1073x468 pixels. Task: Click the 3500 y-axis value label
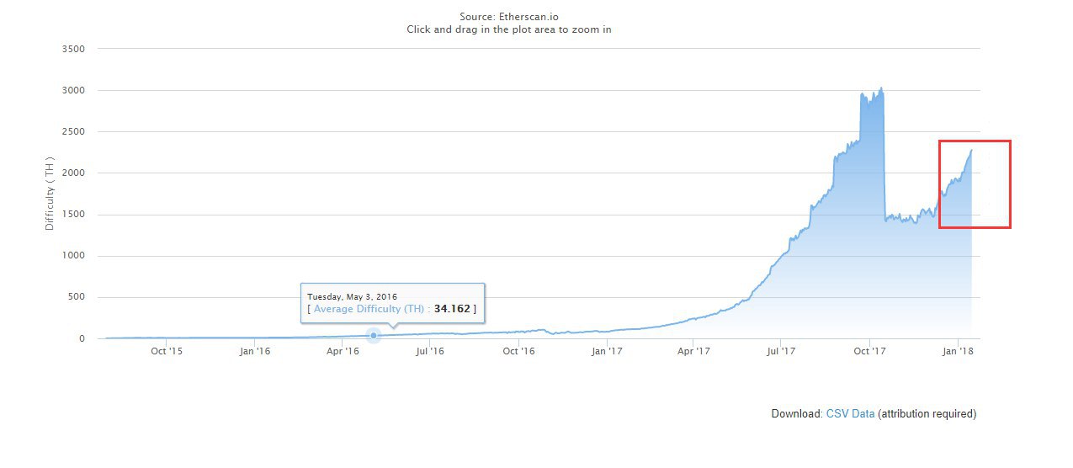point(74,49)
